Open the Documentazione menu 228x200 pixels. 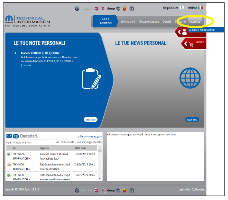[x=149, y=22]
